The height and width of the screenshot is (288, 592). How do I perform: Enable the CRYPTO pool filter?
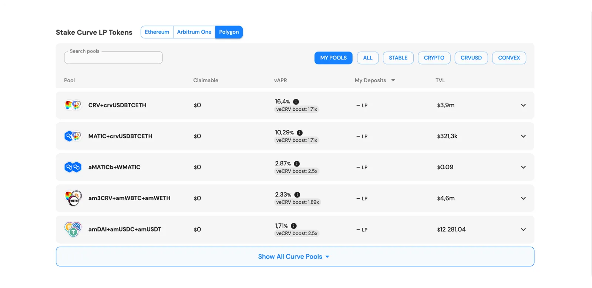pyautogui.click(x=434, y=58)
